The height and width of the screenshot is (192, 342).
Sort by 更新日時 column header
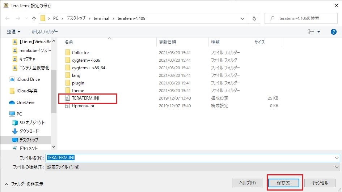pyautogui.click(x=168, y=42)
